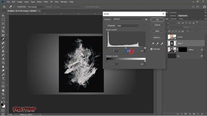Screen dimensions: 207x116
Task: Open the Preset dropdown in Levels
Action: pyautogui.click(x=128, y=19)
